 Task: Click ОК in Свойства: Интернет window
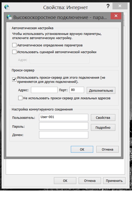point(65,181)
